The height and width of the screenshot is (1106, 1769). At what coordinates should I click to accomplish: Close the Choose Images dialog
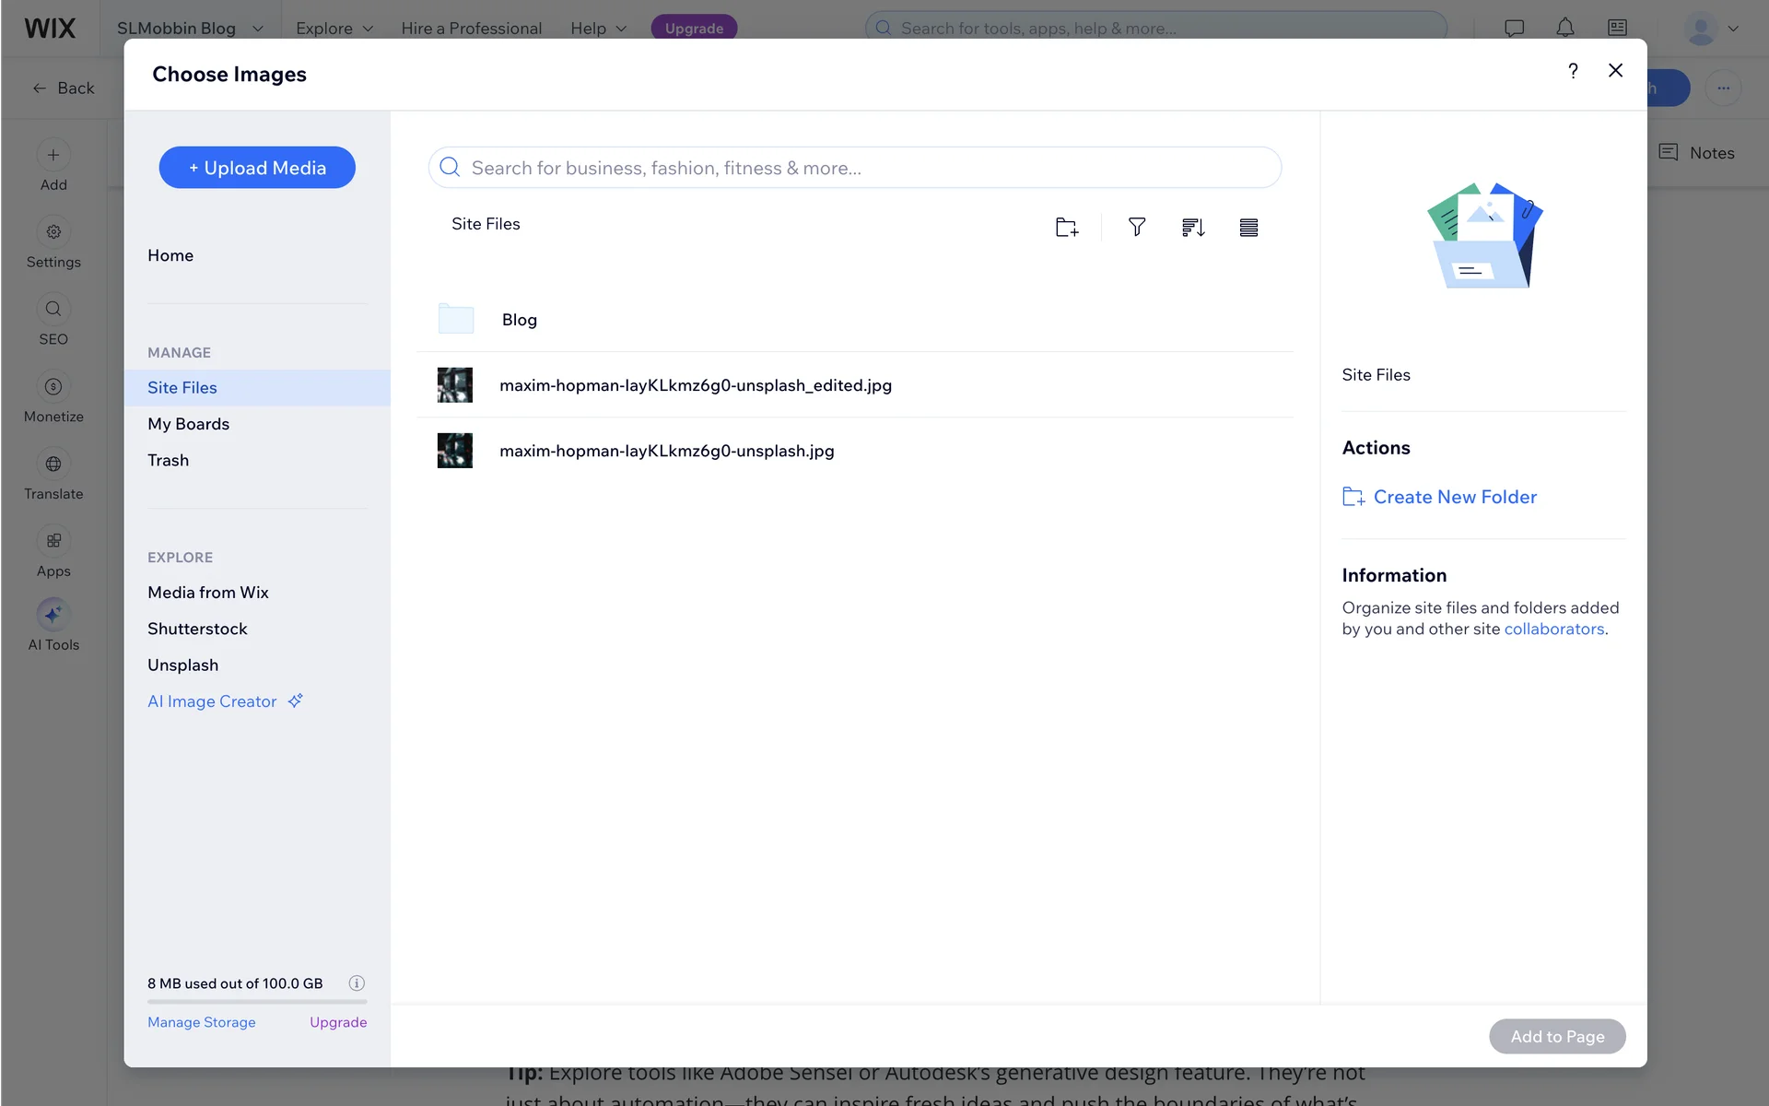click(x=1615, y=71)
